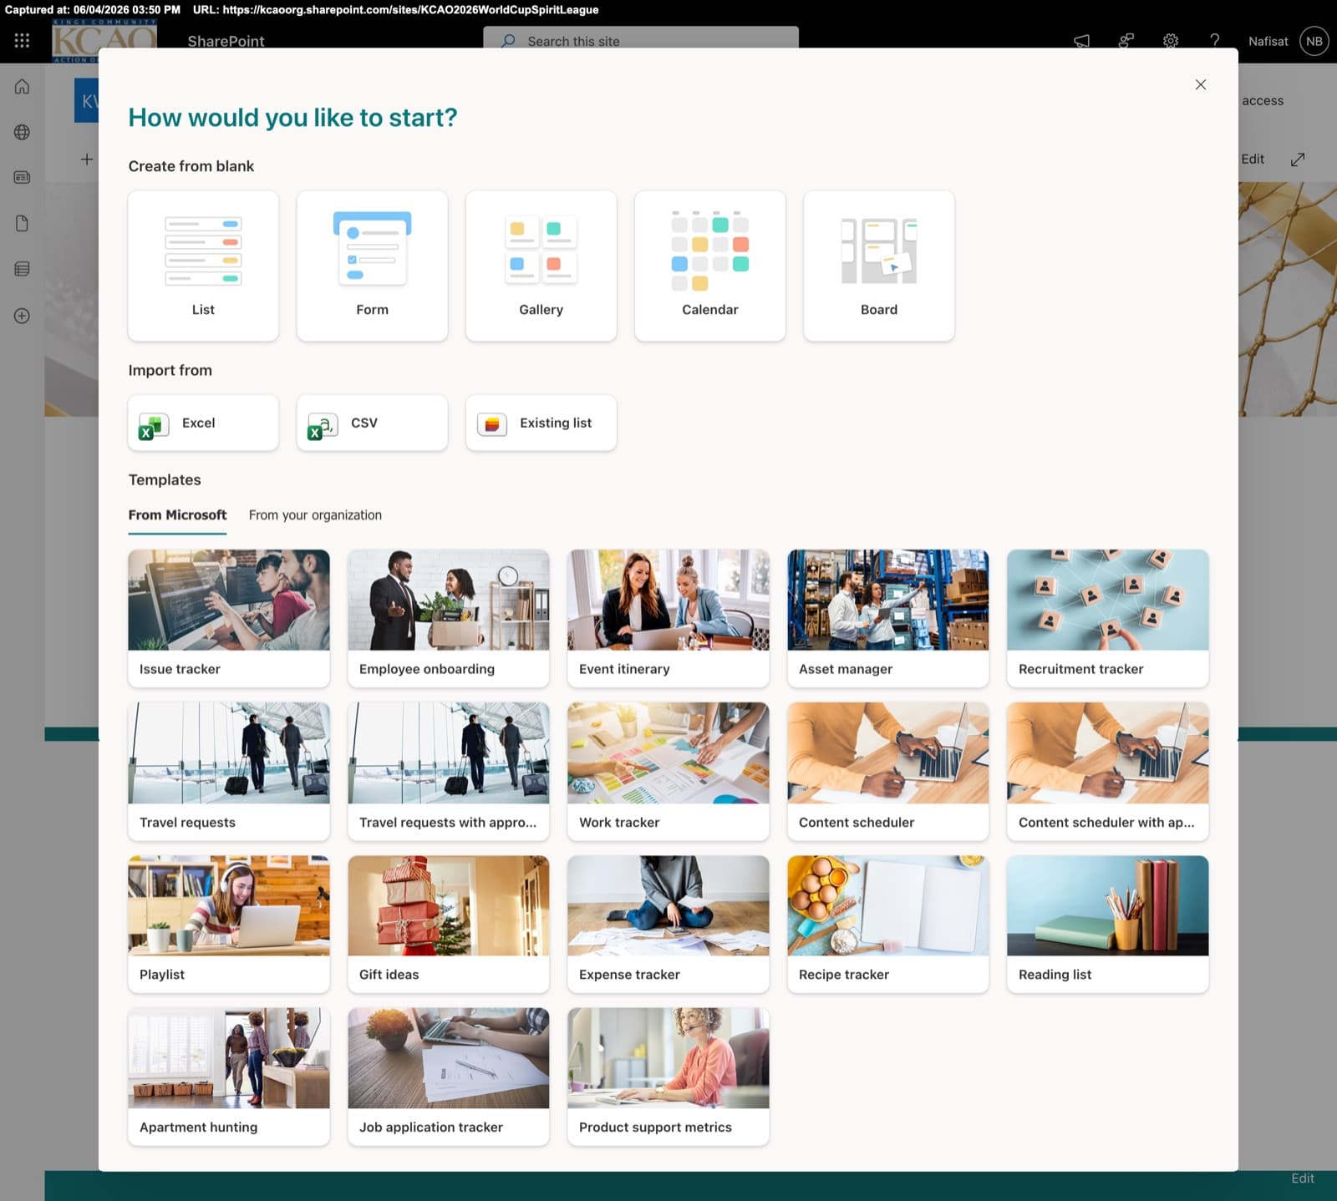Click the Nafisat user name

click(1268, 41)
